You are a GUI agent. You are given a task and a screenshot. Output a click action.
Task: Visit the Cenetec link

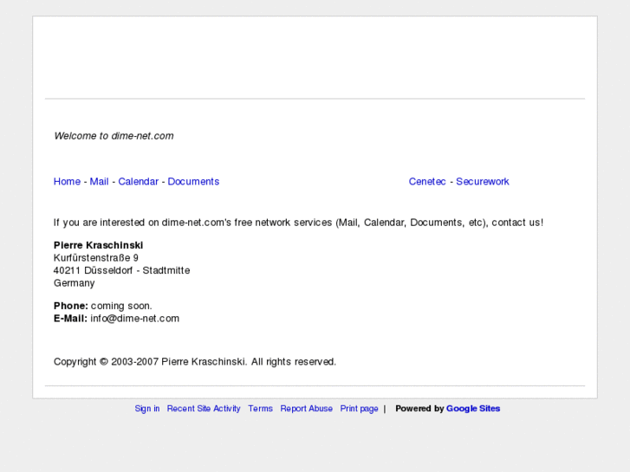point(427,182)
